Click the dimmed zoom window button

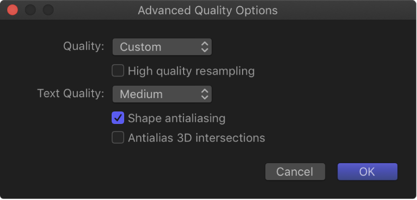coord(48,10)
